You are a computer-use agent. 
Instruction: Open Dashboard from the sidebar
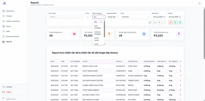click(10, 11)
